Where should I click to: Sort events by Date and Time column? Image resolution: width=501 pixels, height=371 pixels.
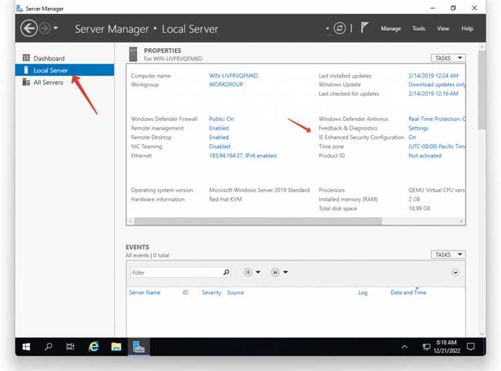(408, 292)
